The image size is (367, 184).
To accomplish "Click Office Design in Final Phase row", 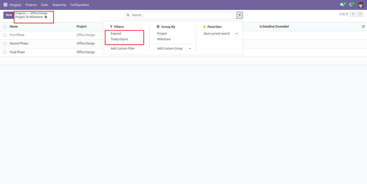I will point(86,52).
